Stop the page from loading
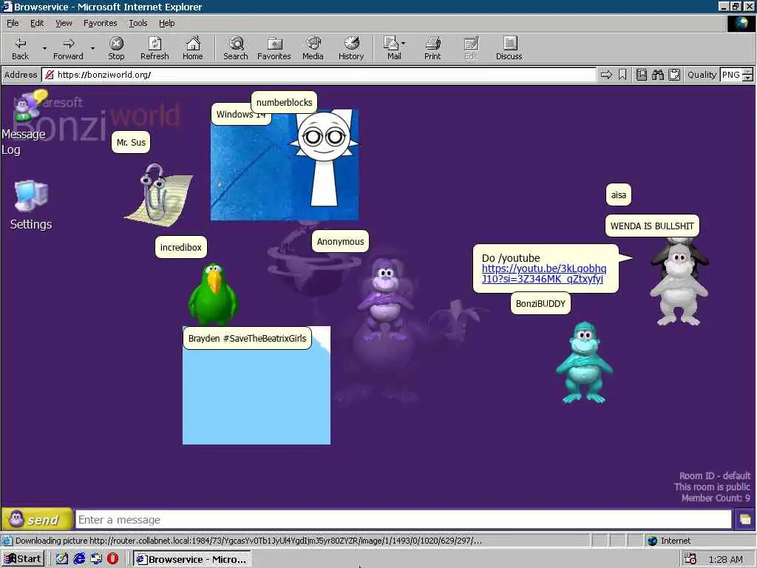The height and width of the screenshot is (568, 757). 116,48
